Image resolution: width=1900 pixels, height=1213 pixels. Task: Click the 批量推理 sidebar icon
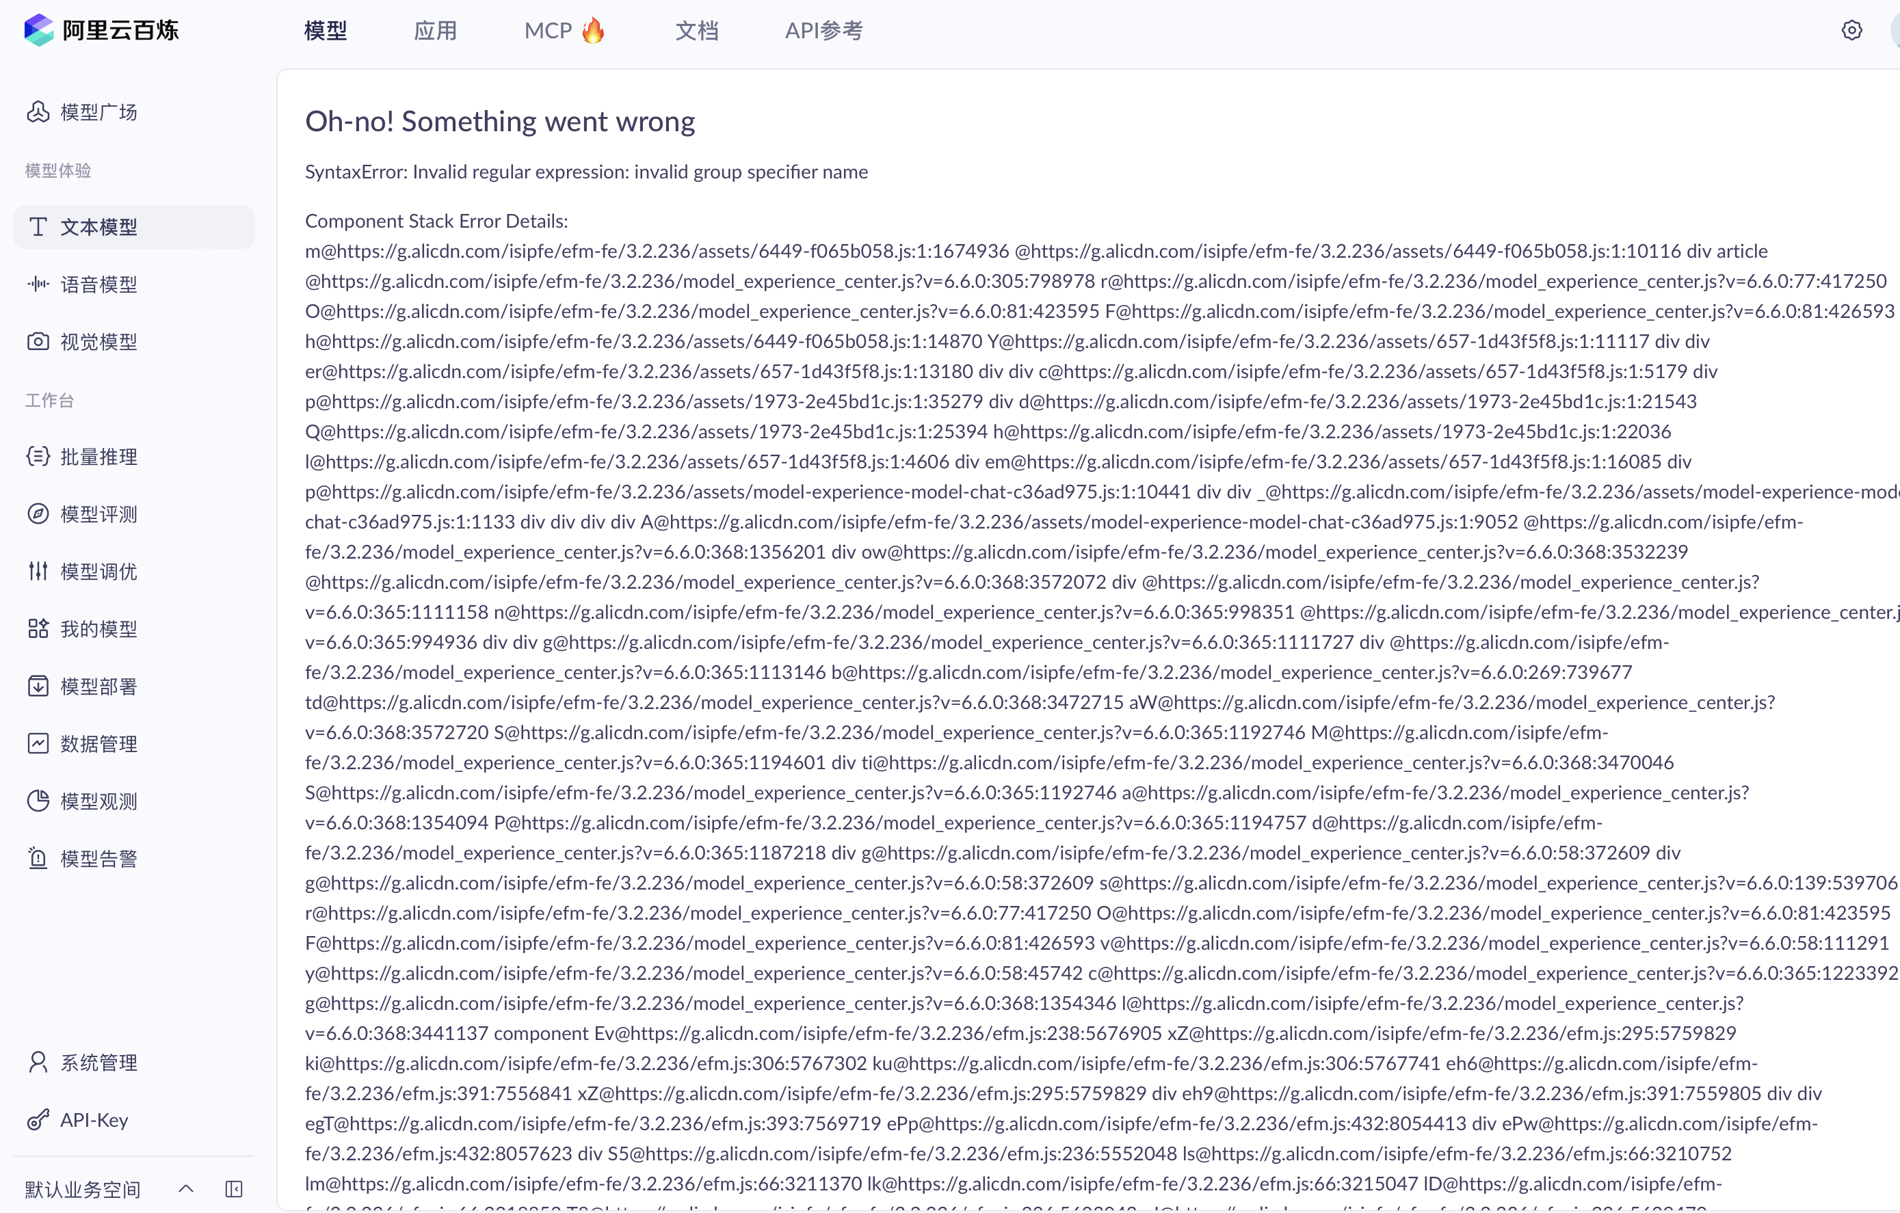click(38, 456)
